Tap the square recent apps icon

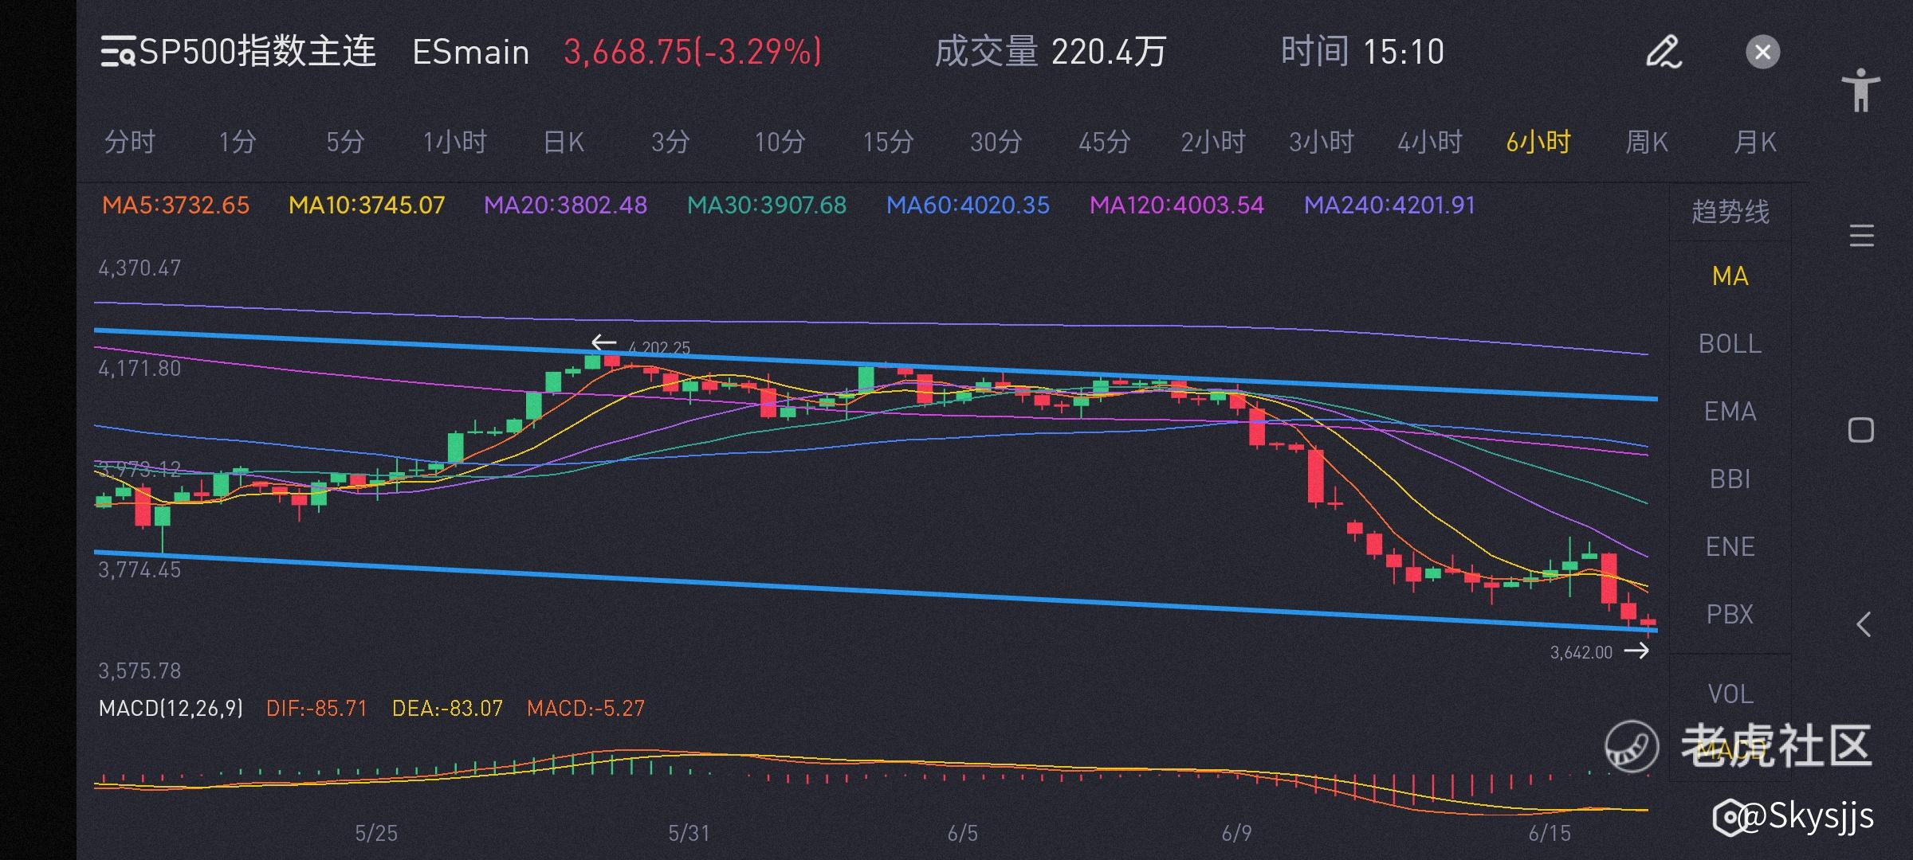tap(1861, 430)
